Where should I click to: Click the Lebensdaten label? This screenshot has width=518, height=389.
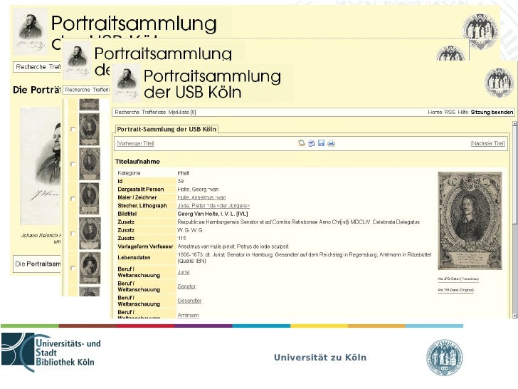(x=134, y=258)
